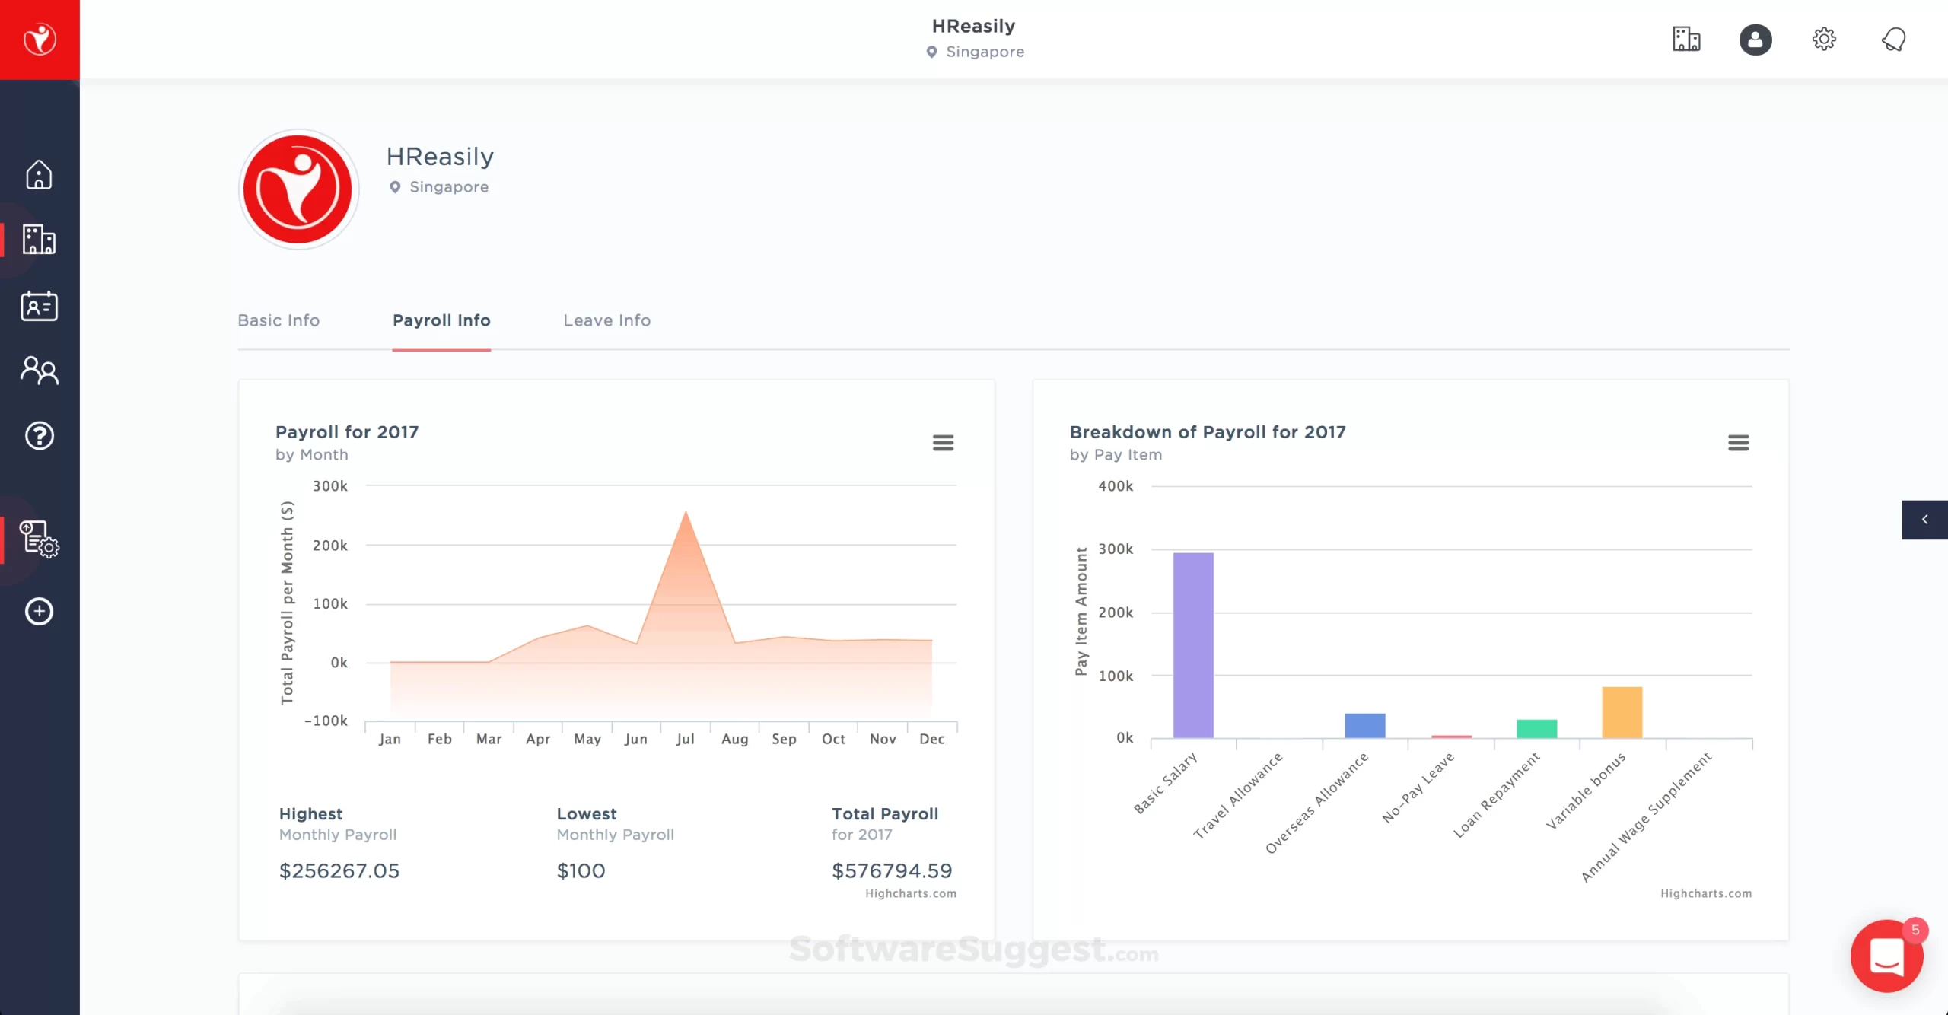Select the Company building sidebar icon
Image resolution: width=1948 pixels, height=1015 pixels.
[39, 240]
